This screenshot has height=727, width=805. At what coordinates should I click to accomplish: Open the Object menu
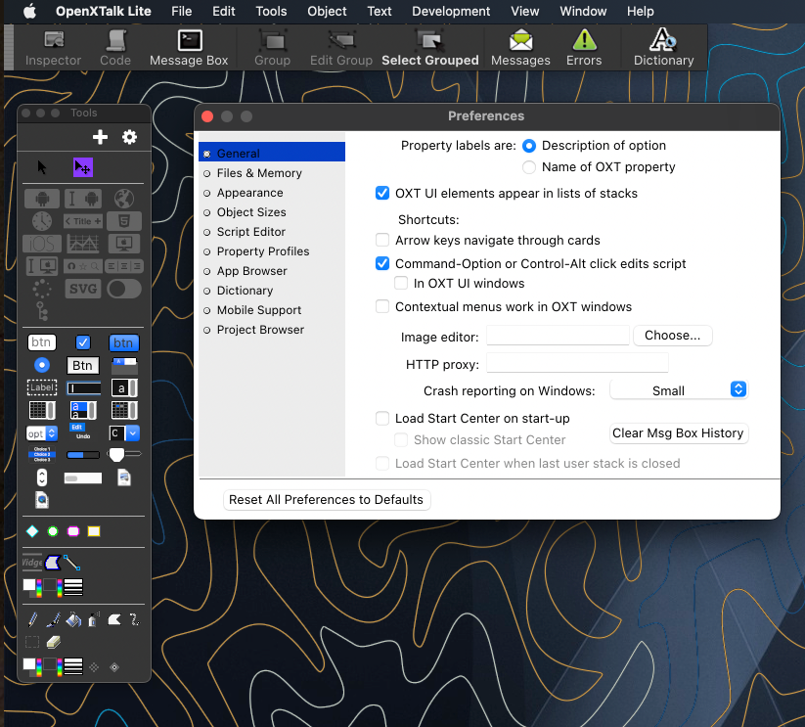(x=327, y=12)
